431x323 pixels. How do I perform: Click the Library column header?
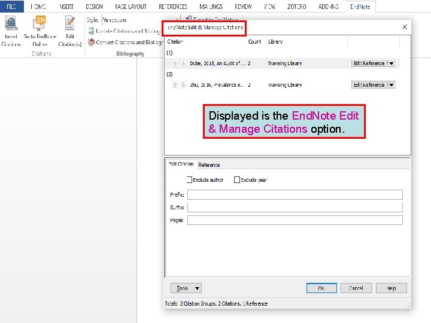(275, 42)
